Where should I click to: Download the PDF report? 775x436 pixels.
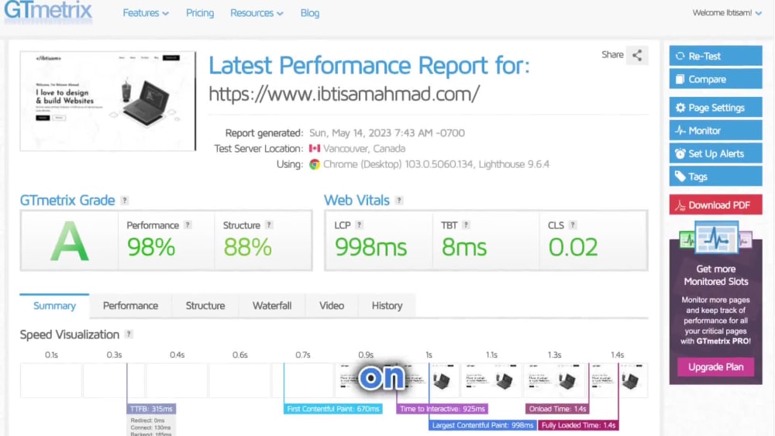715,205
